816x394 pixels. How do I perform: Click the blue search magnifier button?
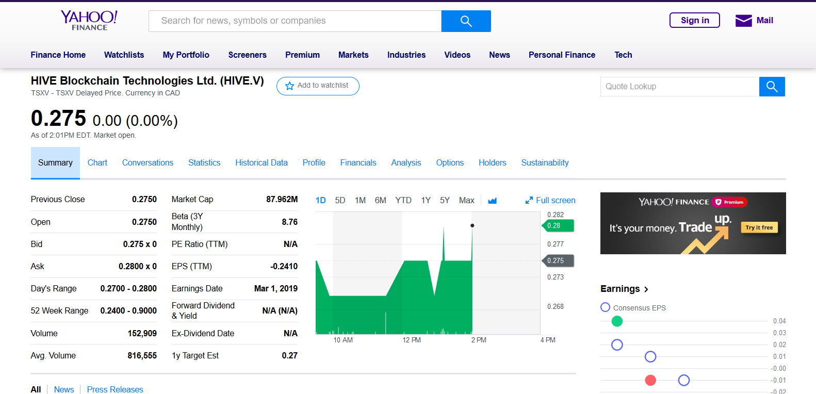click(x=466, y=21)
